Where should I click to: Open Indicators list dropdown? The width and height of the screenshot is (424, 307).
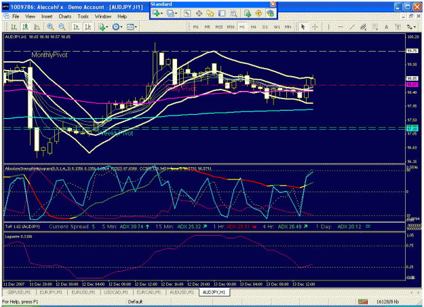click(x=103, y=26)
